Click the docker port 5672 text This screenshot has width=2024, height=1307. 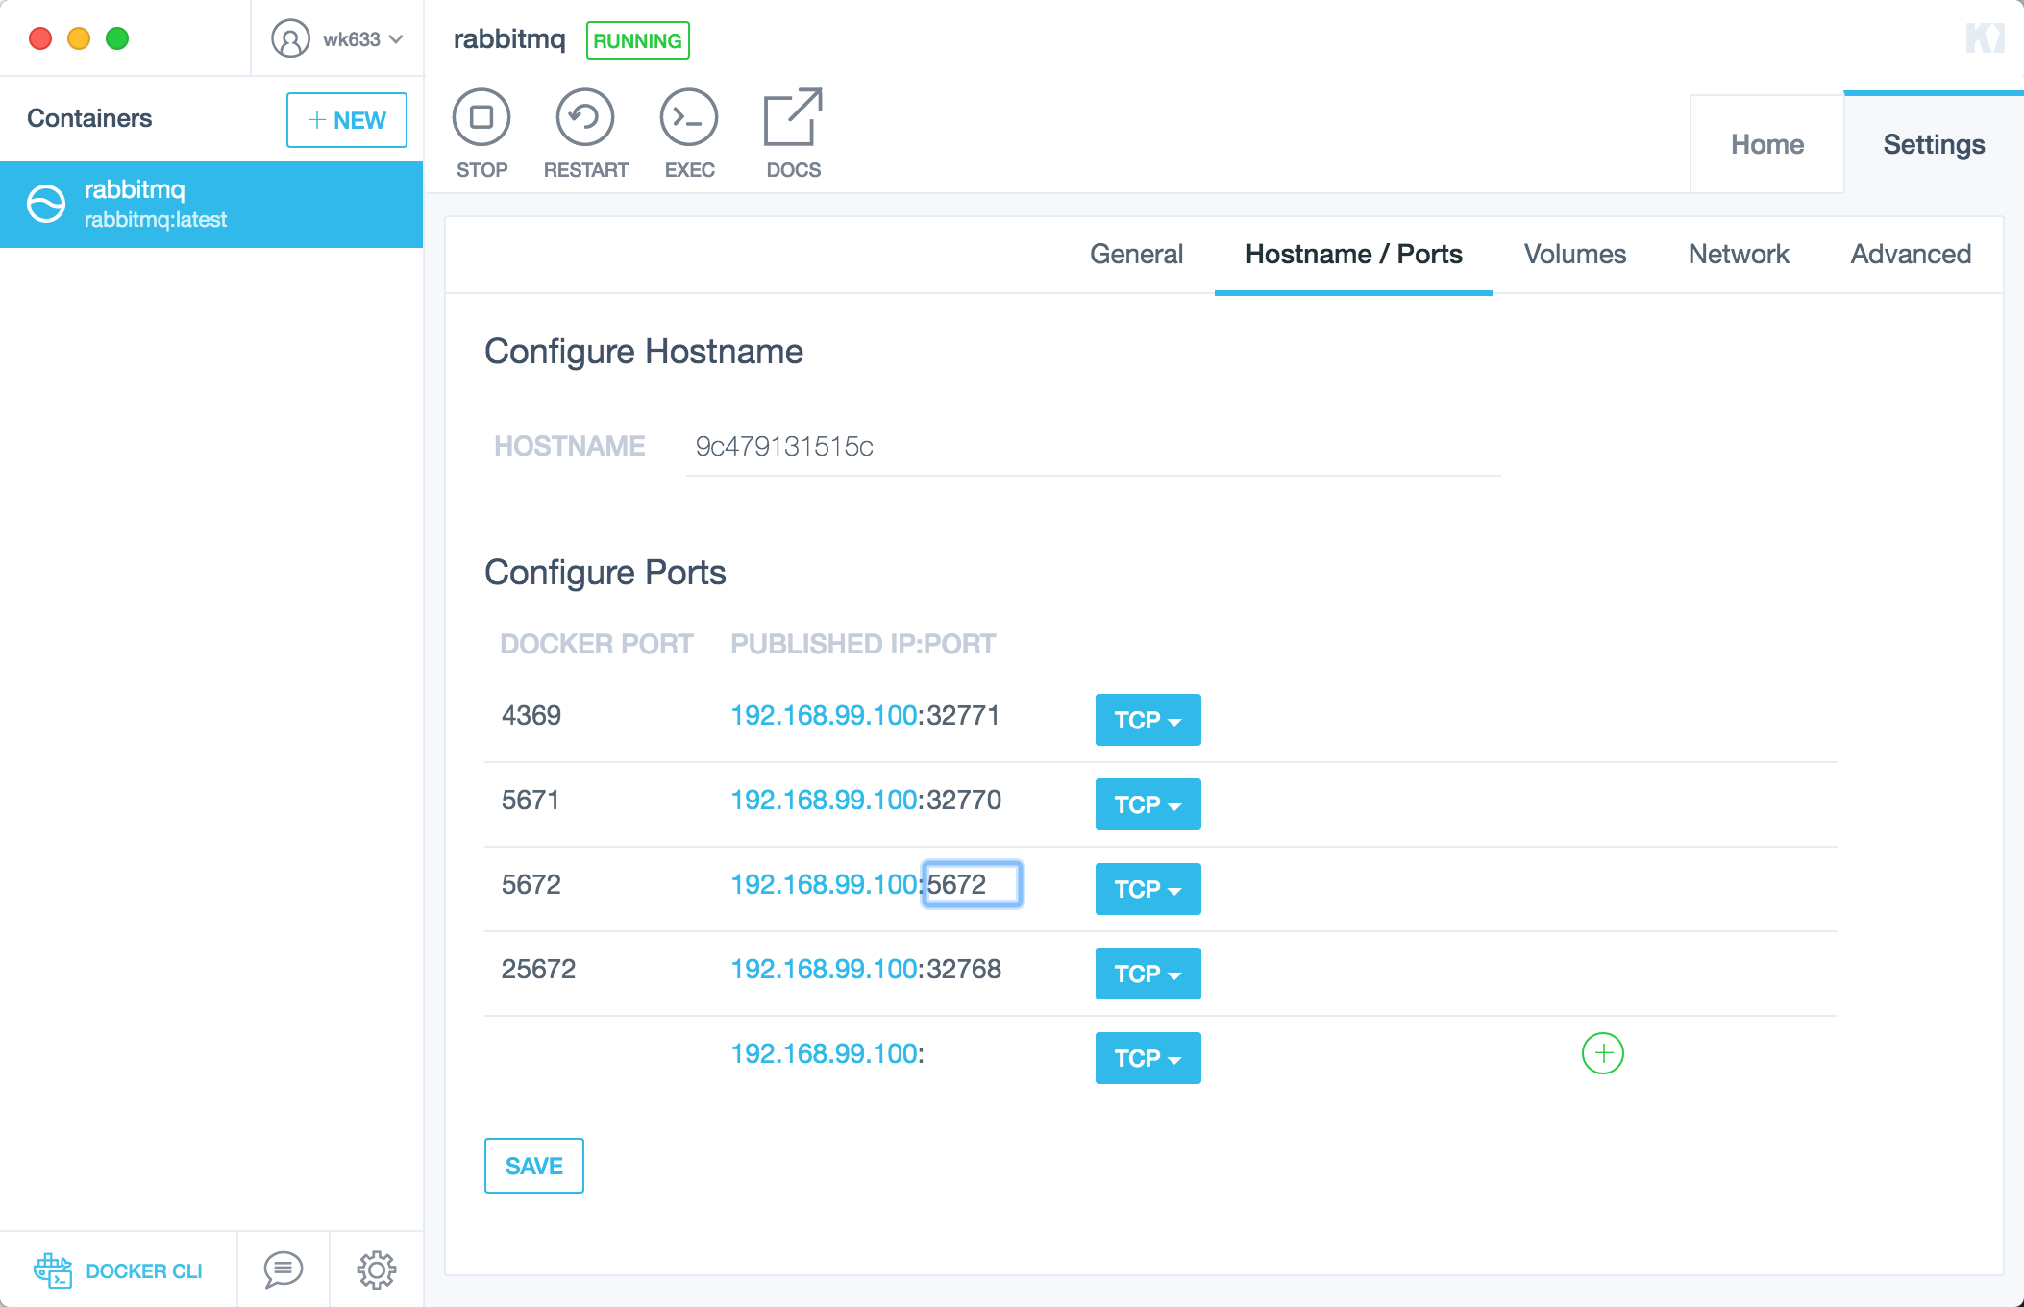[x=531, y=884]
